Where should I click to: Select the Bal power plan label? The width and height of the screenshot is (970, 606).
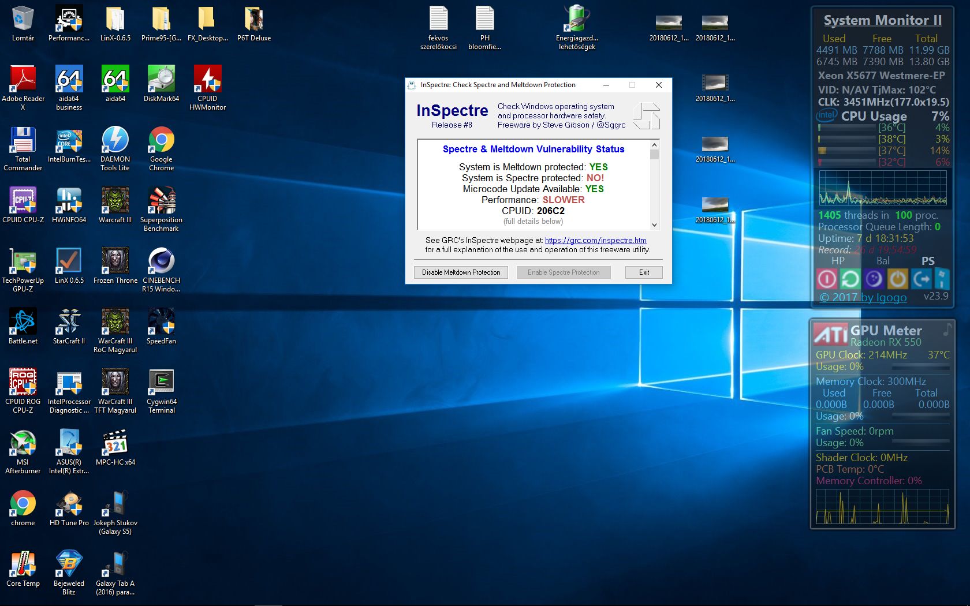tap(883, 261)
